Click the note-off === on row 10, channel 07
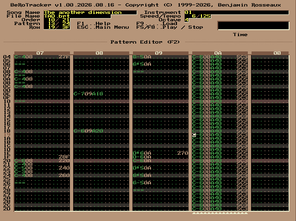 (x=20, y=101)
